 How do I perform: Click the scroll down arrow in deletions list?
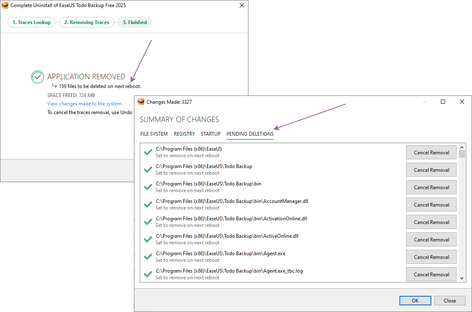coord(462,279)
